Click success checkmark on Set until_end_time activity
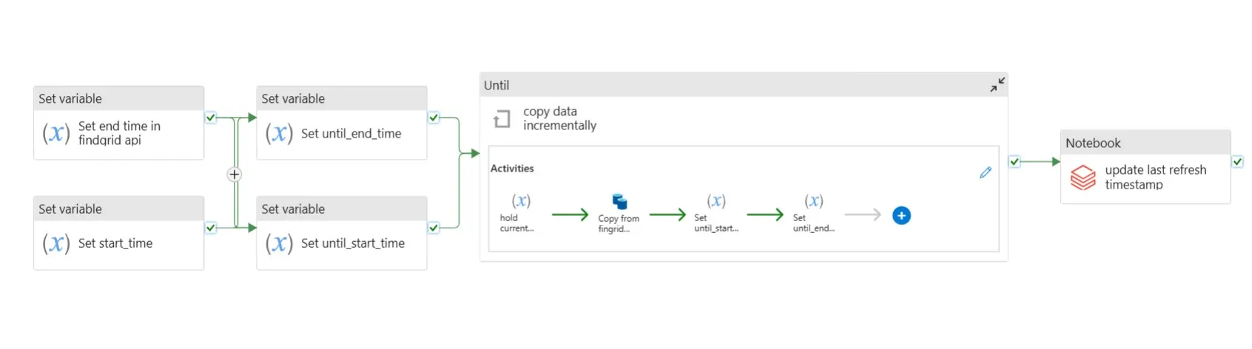Viewport: 1252px width, 349px height. point(434,118)
